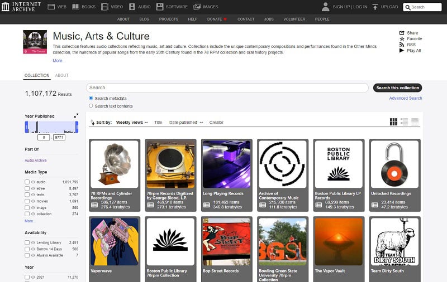Click the left year range slider handle
The image size is (447, 282).
tap(26, 127)
